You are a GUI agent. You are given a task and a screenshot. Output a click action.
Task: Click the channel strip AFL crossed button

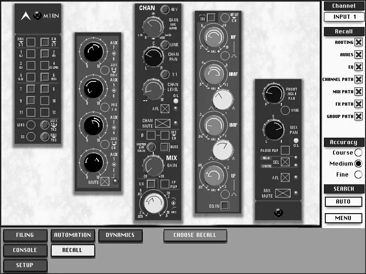click(165, 108)
